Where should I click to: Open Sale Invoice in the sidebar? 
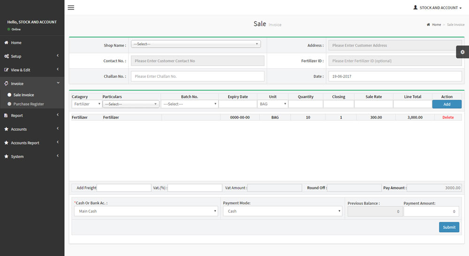pos(23,95)
